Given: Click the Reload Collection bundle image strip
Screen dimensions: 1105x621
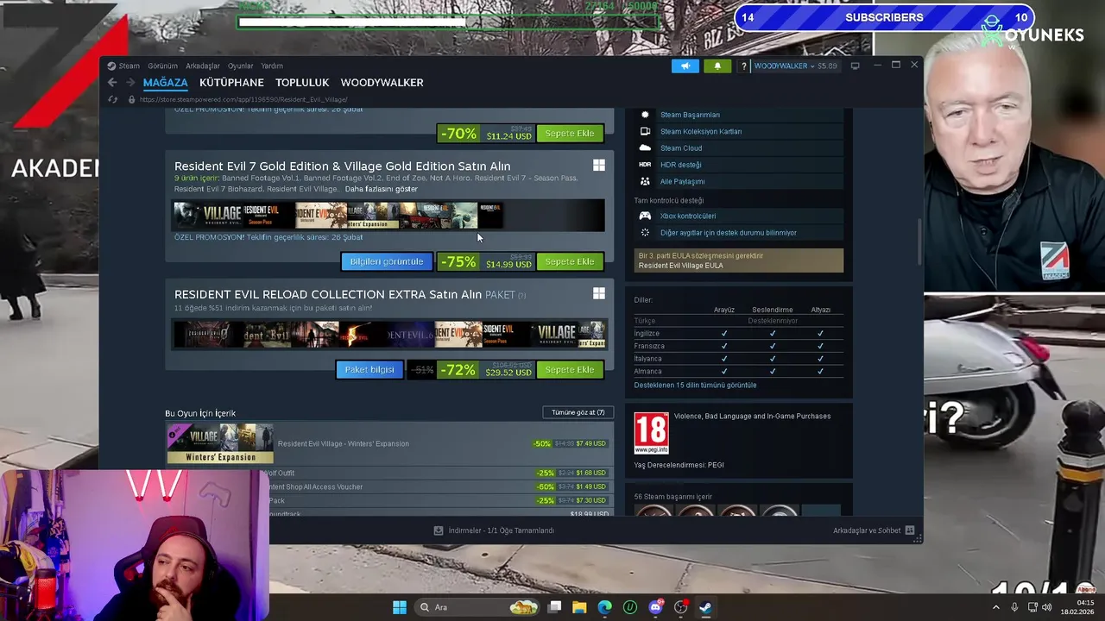Looking at the screenshot, I should pyautogui.click(x=389, y=334).
